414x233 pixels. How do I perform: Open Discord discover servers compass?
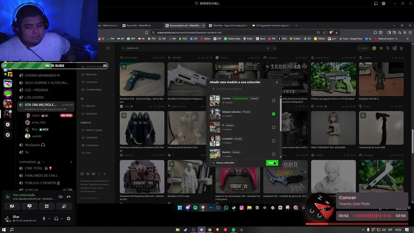(8, 135)
